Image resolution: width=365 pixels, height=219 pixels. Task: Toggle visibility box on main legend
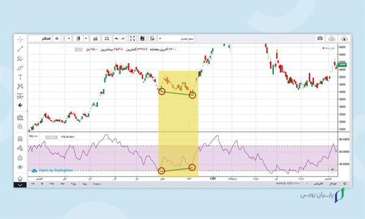[77, 50]
